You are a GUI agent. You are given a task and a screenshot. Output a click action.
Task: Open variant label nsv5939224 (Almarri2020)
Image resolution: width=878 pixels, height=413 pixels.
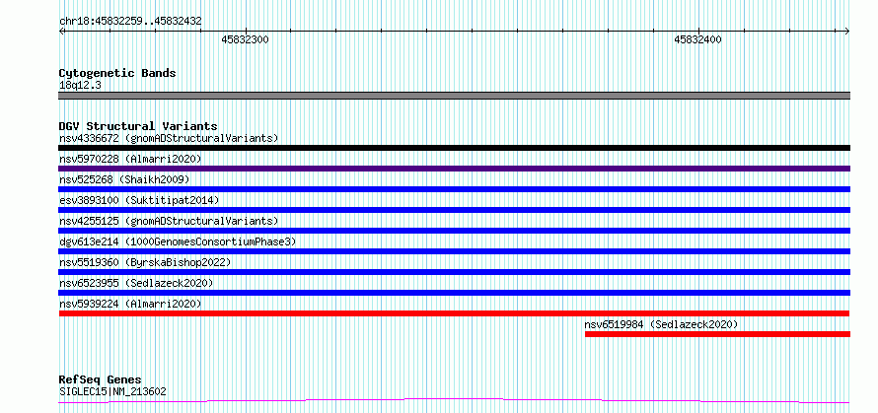point(130,304)
